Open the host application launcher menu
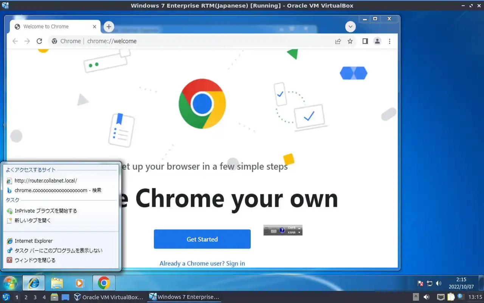 [x=6, y=297]
